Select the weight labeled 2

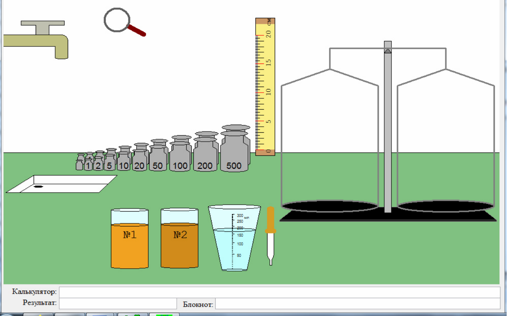(x=98, y=163)
